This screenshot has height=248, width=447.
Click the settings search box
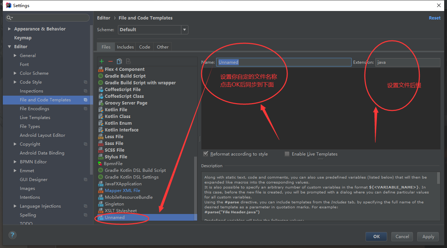47,18
